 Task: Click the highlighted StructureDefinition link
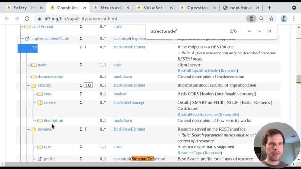click(x=148, y=159)
